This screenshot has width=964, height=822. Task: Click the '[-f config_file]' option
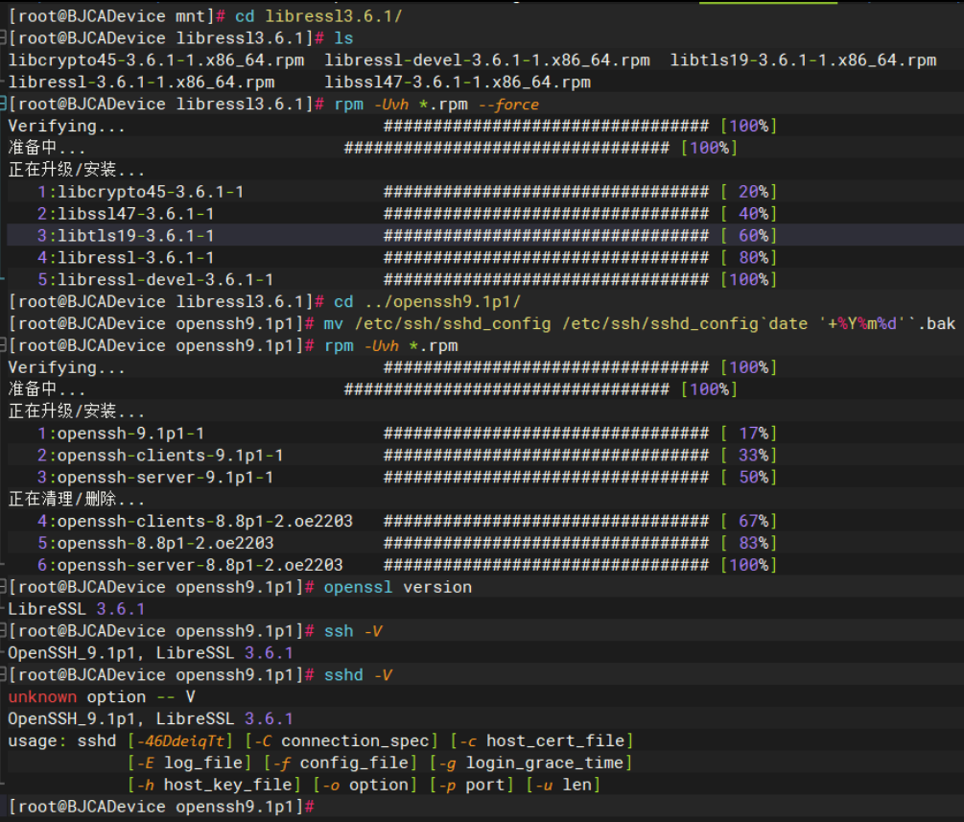[341, 763]
